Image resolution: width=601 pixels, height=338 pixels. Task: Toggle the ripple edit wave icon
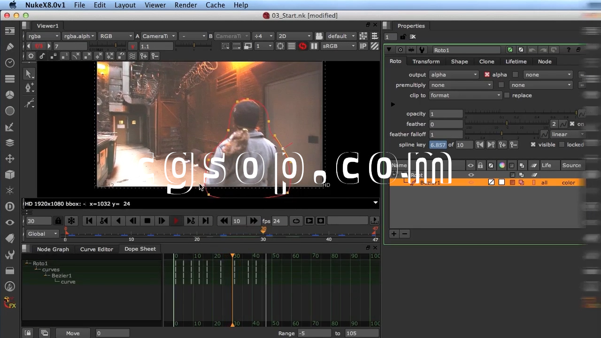[x=132, y=56]
